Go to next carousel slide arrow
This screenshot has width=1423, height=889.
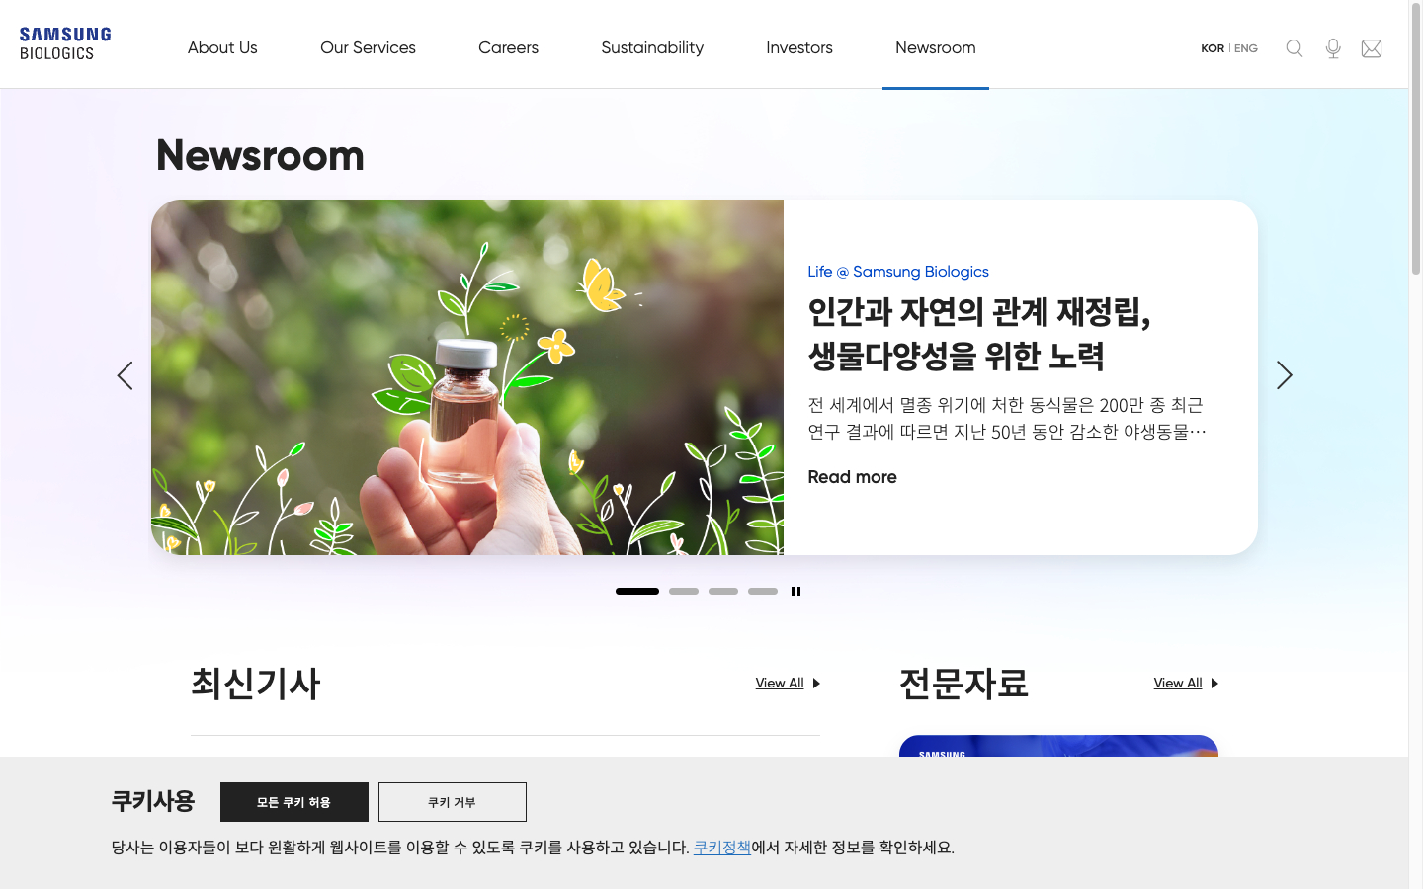(1284, 375)
